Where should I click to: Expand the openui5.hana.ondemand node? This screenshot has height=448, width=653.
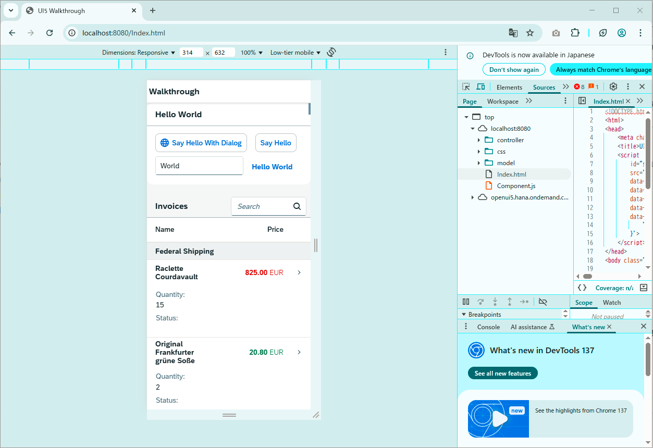(473, 197)
